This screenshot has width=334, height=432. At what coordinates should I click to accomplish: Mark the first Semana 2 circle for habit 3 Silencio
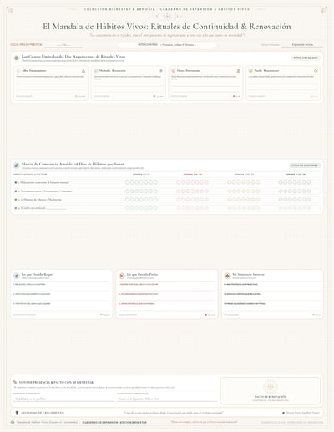tap(179, 200)
